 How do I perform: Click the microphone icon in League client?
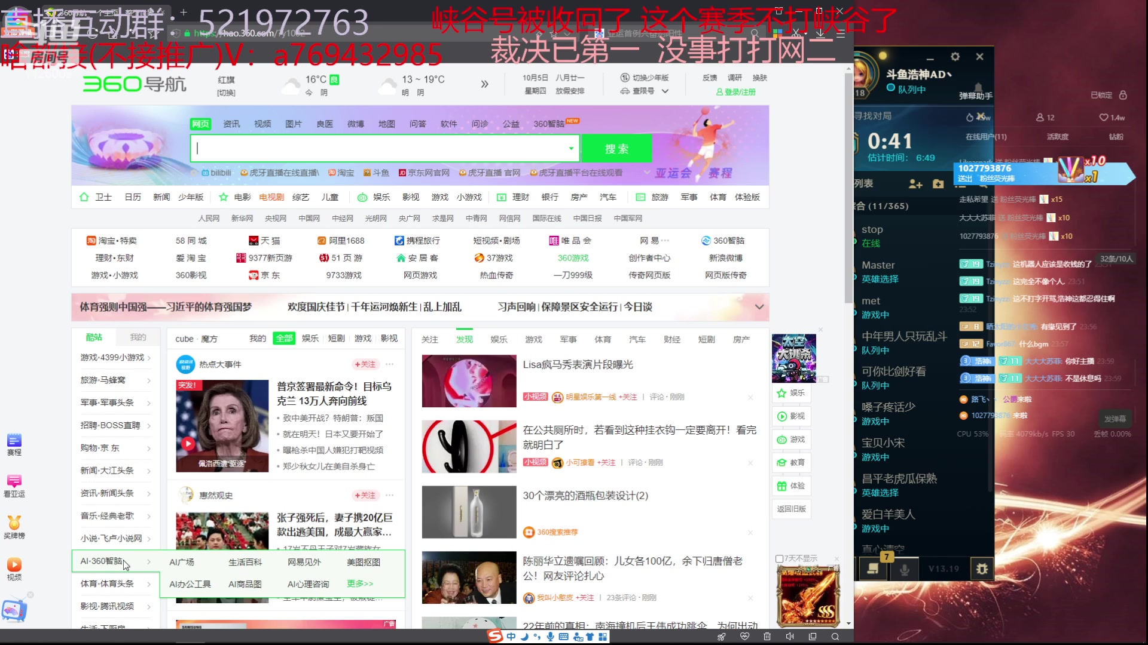coord(905,569)
